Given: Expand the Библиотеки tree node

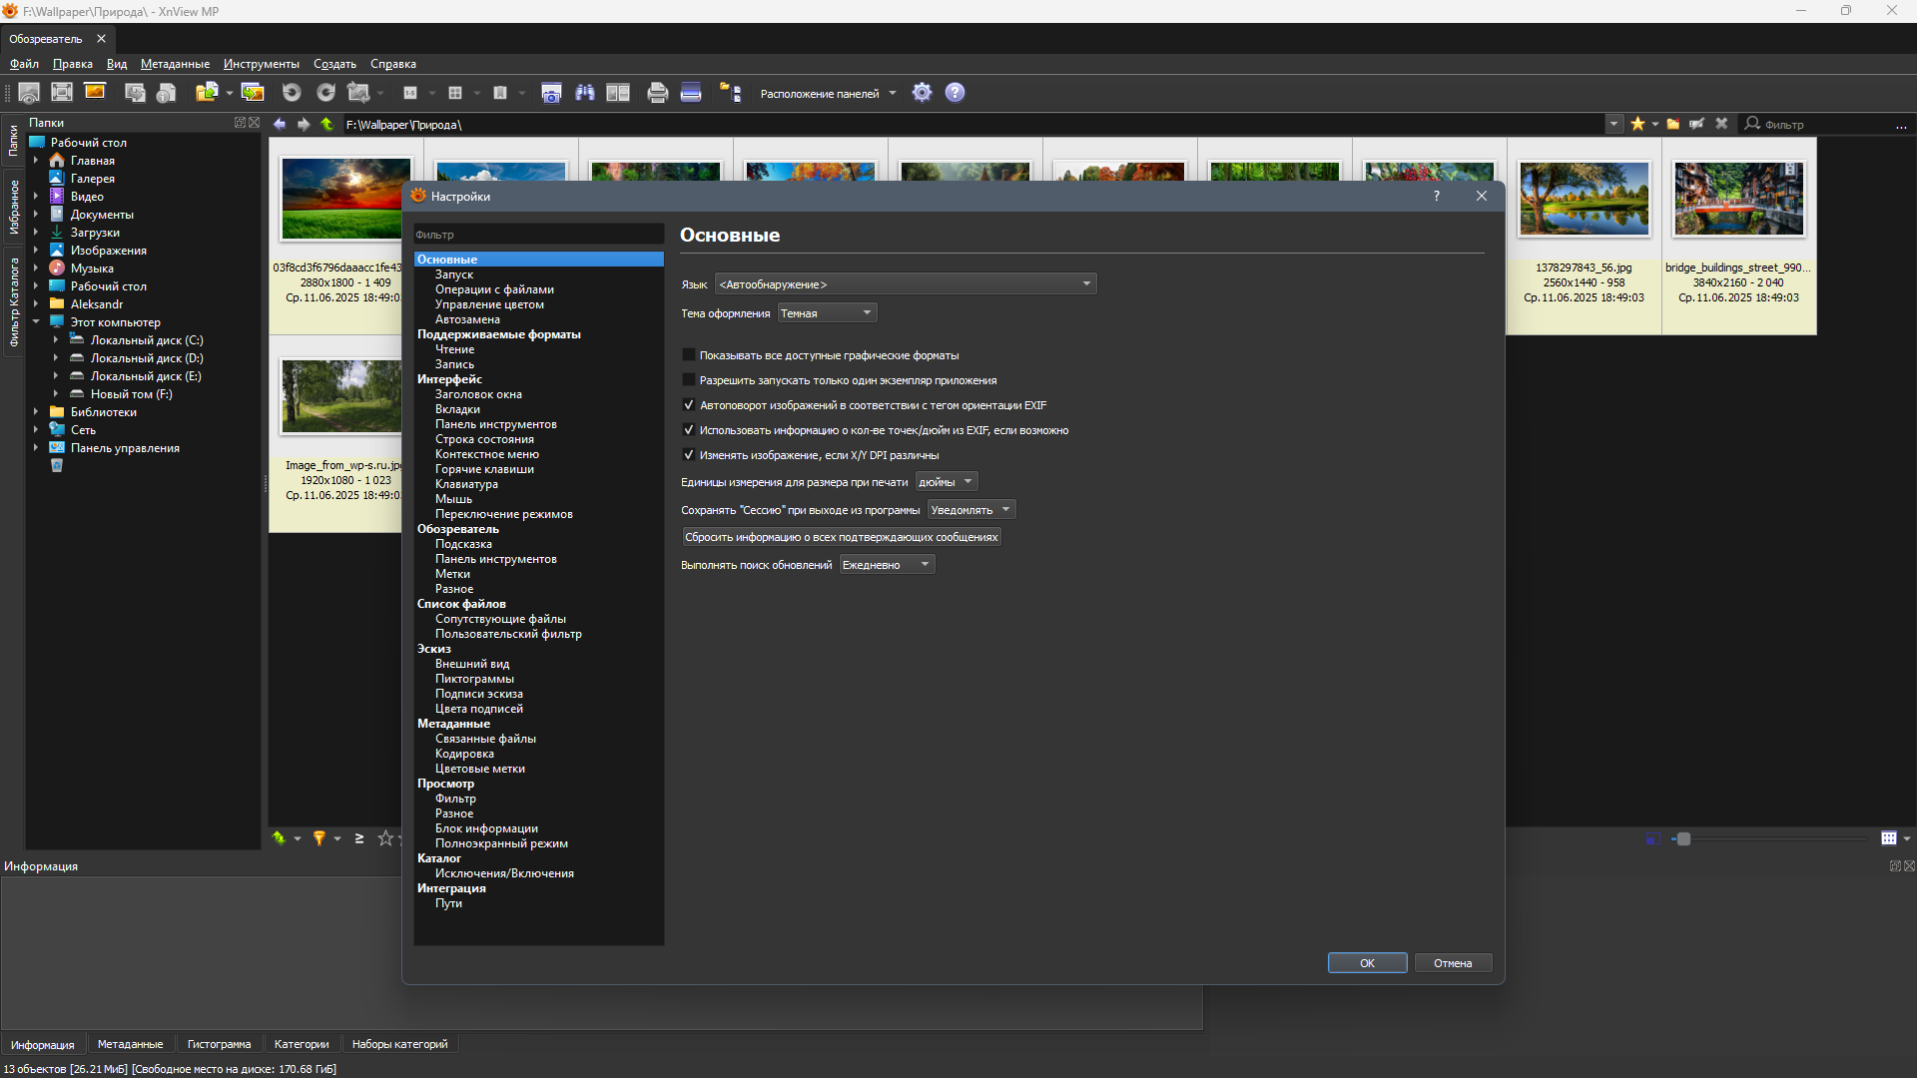Looking at the screenshot, I should [36, 412].
